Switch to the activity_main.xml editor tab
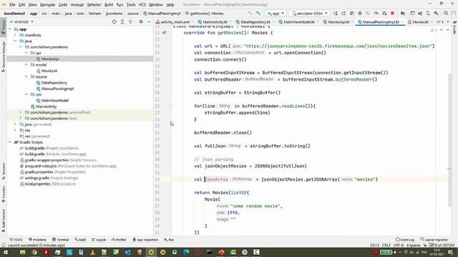The height and width of the screenshot is (257, 458). (x=175, y=22)
